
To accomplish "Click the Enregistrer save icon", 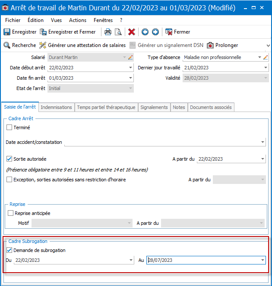I will pyautogui.click(x=7, y=32).
